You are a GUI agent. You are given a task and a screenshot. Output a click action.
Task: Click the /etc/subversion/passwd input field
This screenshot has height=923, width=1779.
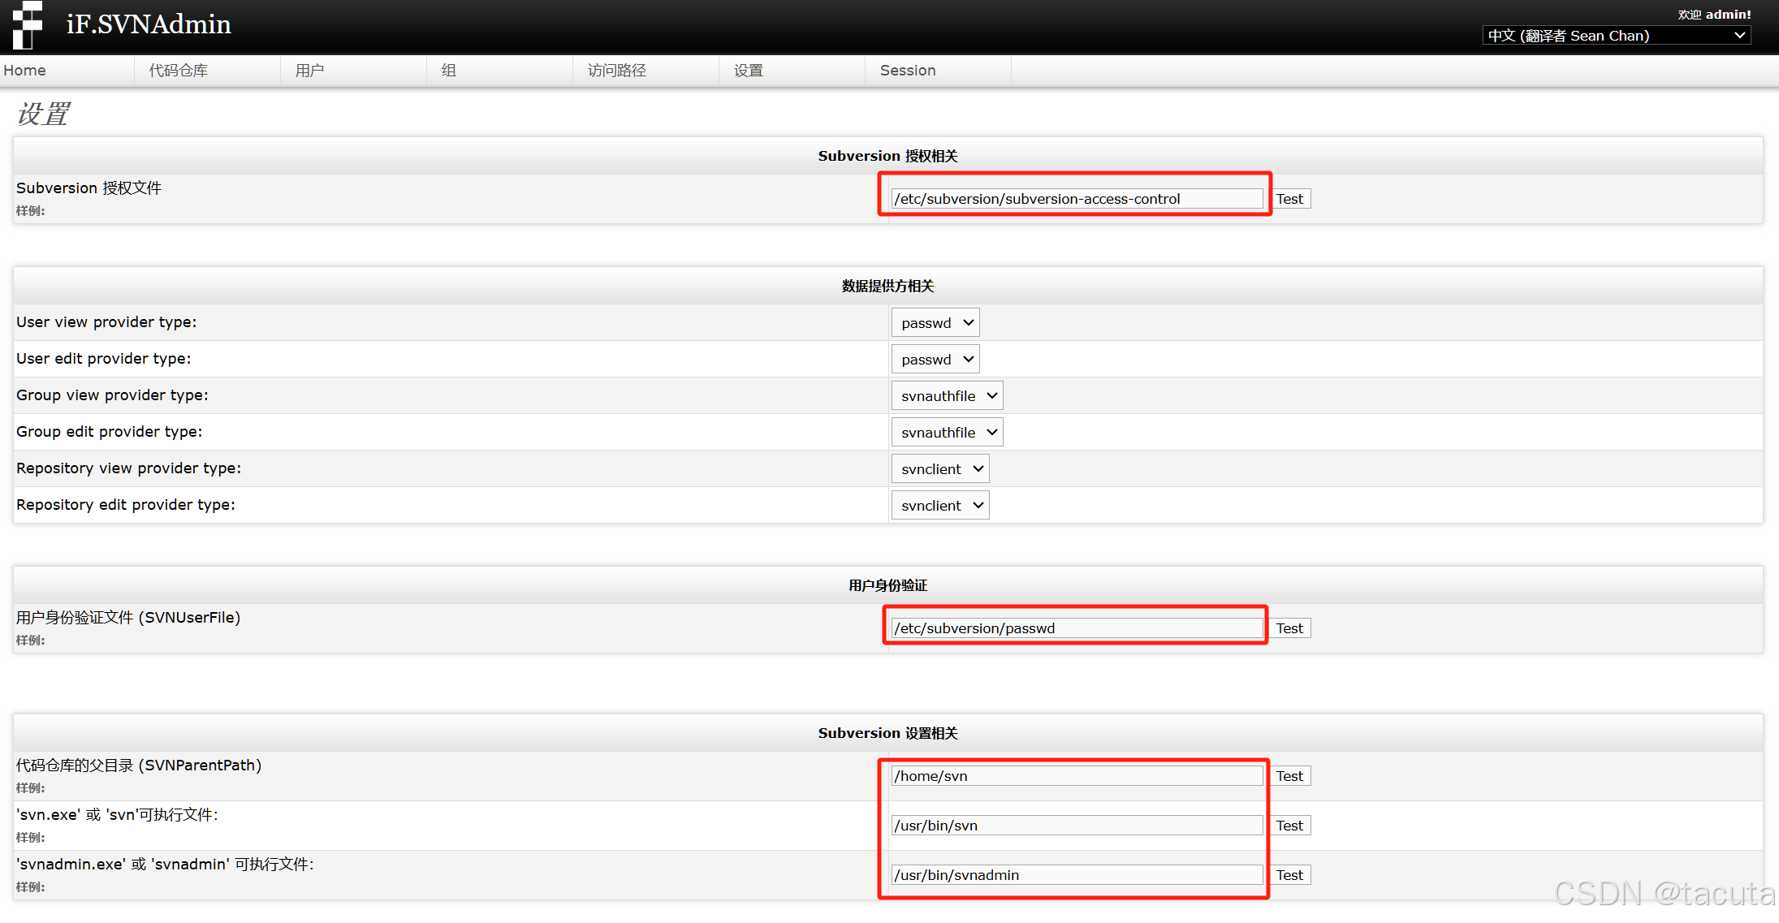click(1077, 628)
